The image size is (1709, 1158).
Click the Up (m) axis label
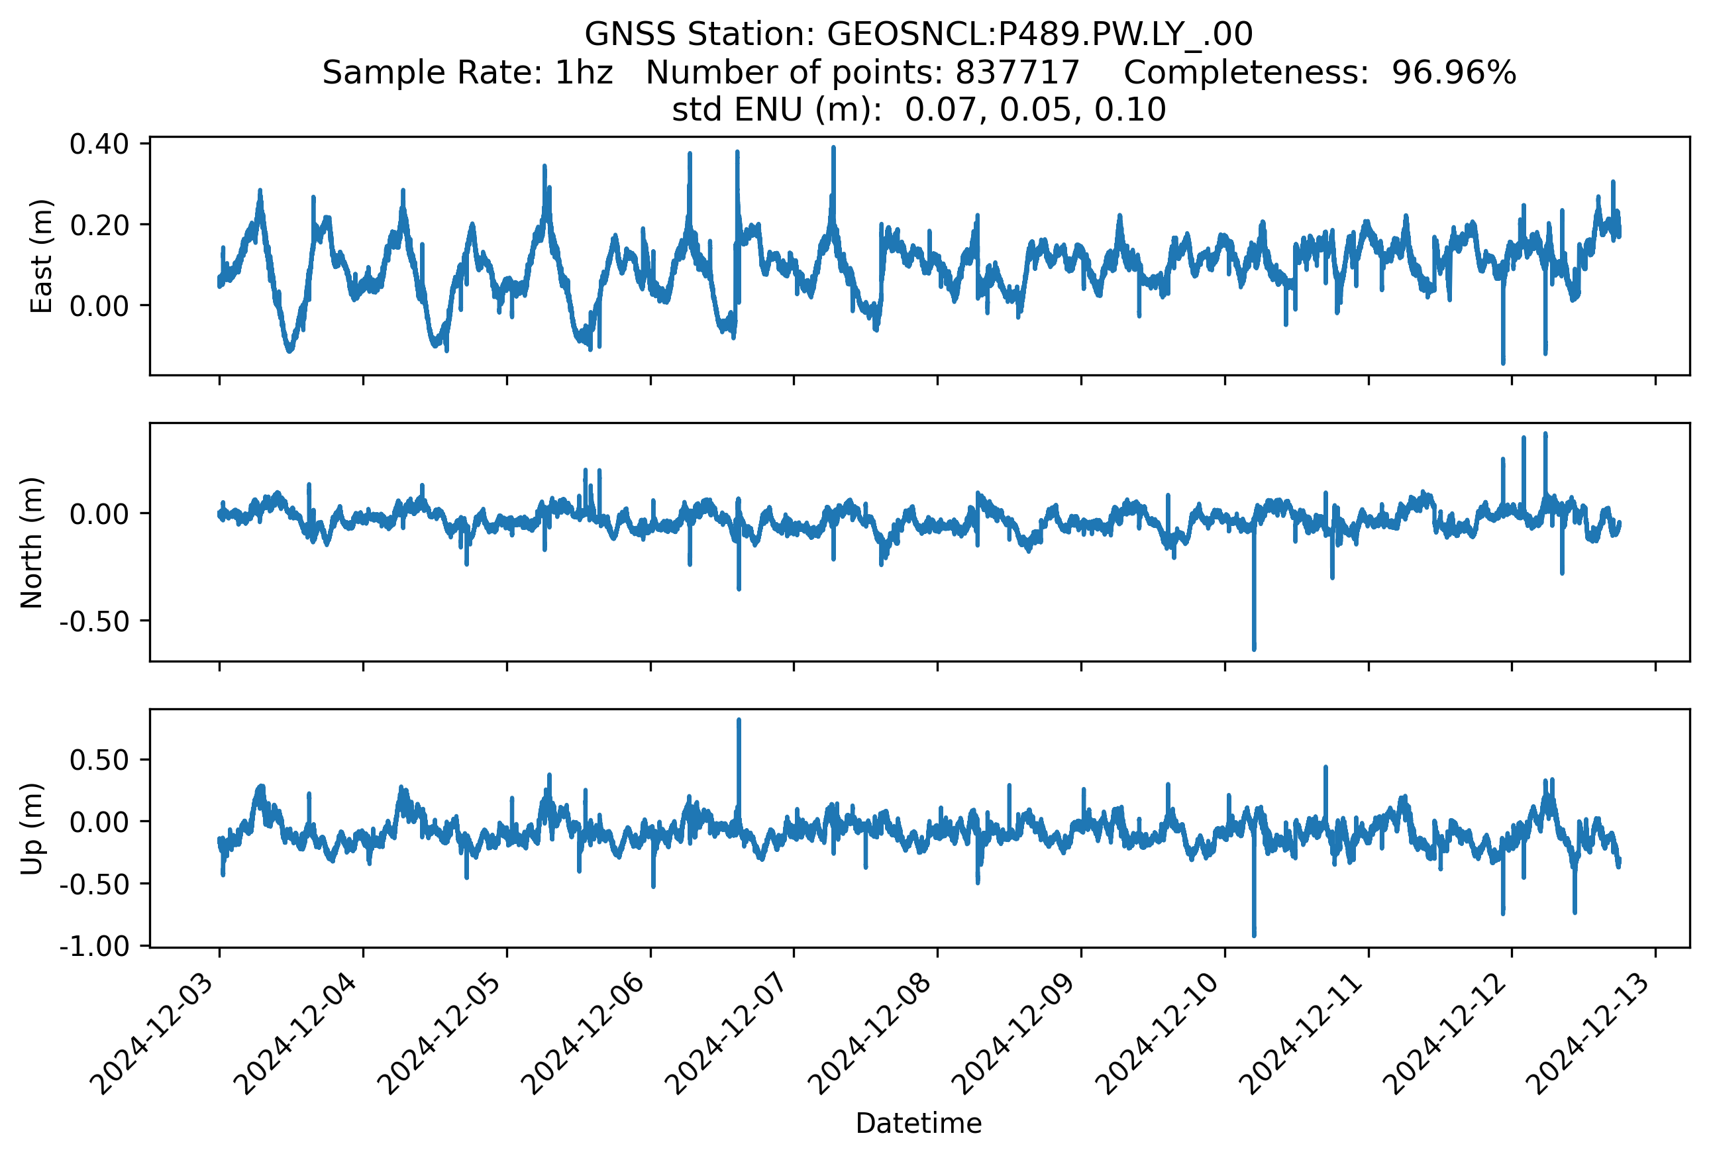[32, 829]
